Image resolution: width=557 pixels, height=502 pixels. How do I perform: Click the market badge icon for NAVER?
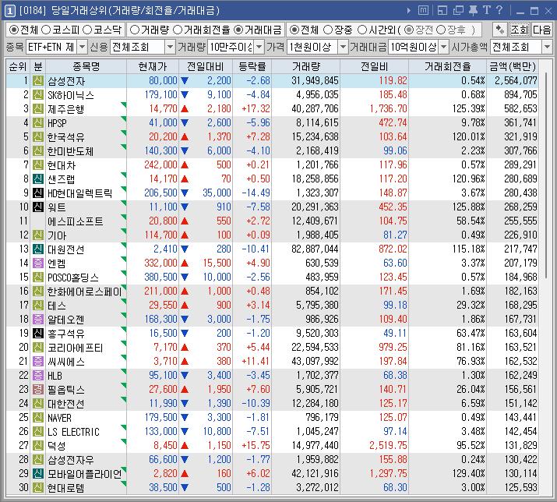37,417
